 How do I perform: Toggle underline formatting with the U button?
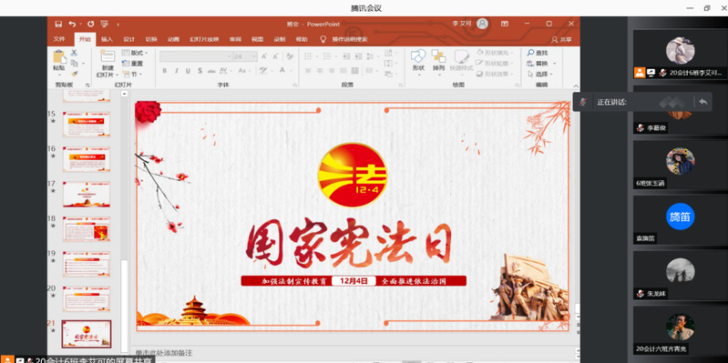(188, 71)
